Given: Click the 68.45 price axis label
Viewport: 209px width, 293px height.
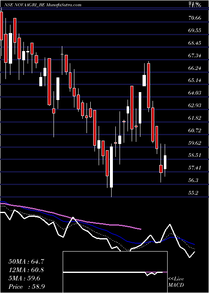Looking at the screenshot, I should point(195,43).
